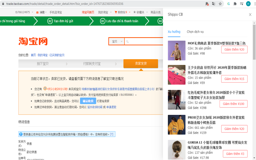Viewport: 256px width, 160px height.
Task: Open the Chrome profile avatar H
Action: coord(248,4)
